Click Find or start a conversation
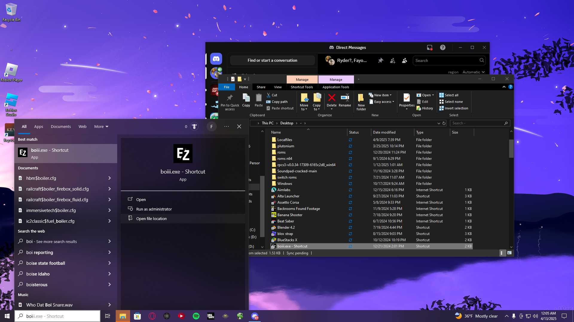 coord(272,60)
